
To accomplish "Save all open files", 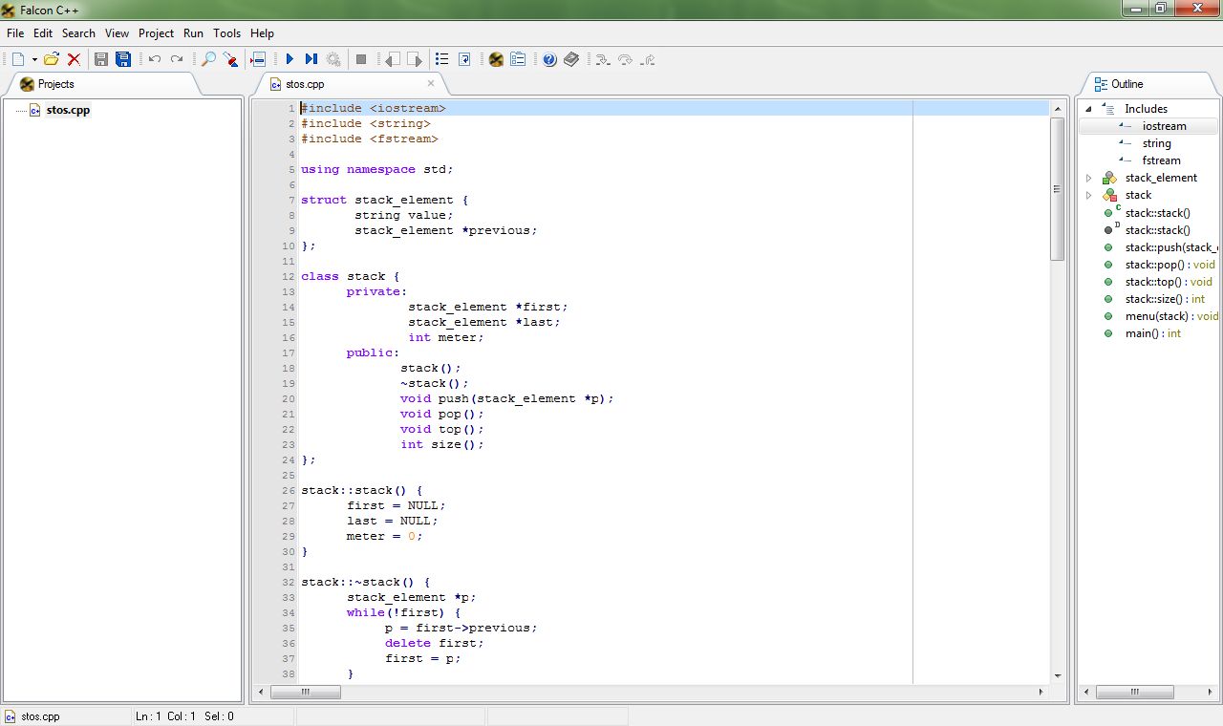I will pos(123,58).
